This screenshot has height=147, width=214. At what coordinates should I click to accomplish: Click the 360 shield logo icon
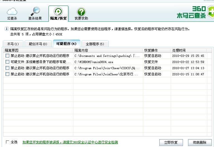click(x=211, y=12)
